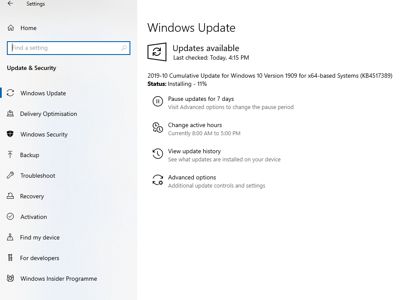Click Pause updates for 7 days

(201, 99)
